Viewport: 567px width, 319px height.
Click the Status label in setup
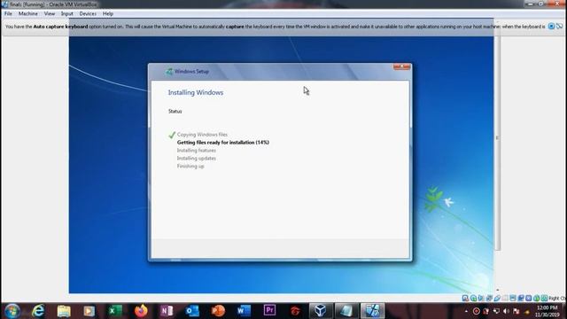click(175, 112)
